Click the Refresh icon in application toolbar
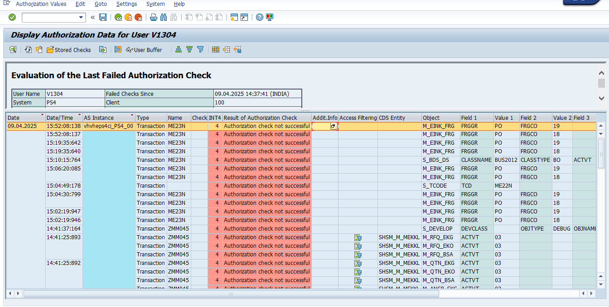The height and width of the screenshot is (307, 609). tap(28, 50)
